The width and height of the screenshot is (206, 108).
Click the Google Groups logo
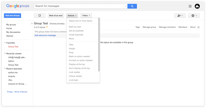tap(18, 6)
